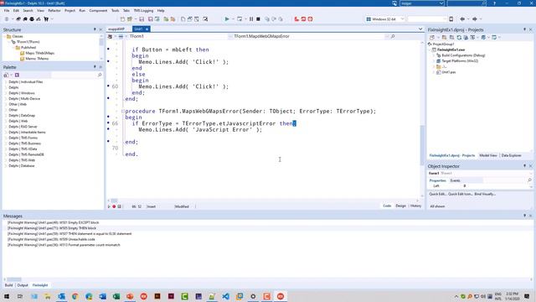Click the third red FixInsight toolbar icon
The width and height of the screenshot is (536, 302).
coord(310,19)
